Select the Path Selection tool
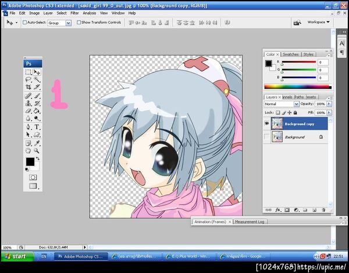The image size is (349, 273). (x=29, y=134)
